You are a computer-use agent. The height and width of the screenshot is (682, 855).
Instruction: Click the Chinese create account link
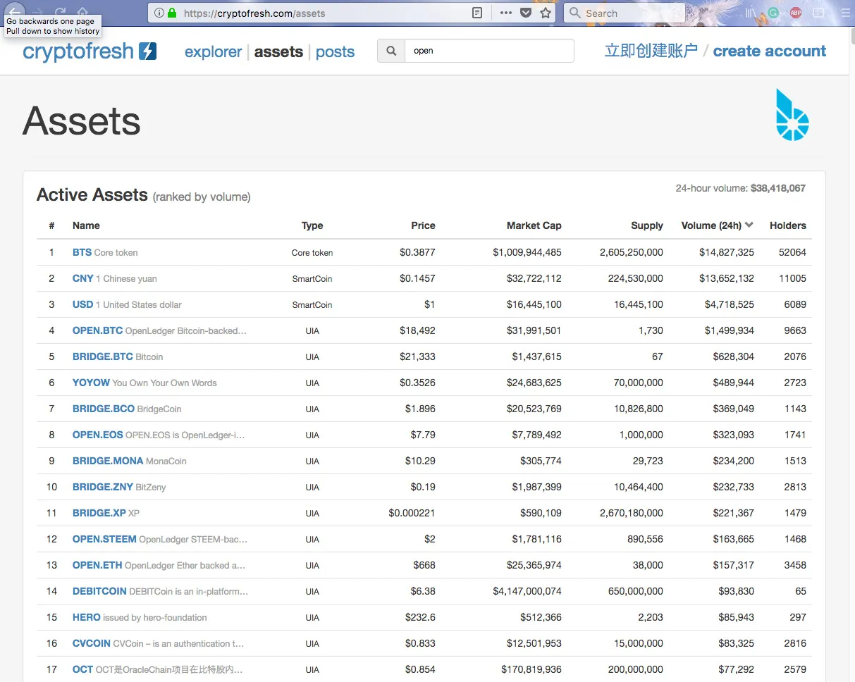tap(651, 51)
